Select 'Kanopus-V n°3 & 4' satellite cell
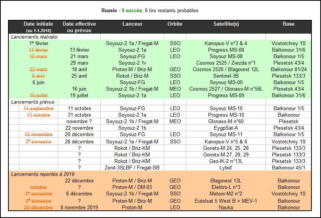Viewport: 321px width, 218px height. [226, 43]
